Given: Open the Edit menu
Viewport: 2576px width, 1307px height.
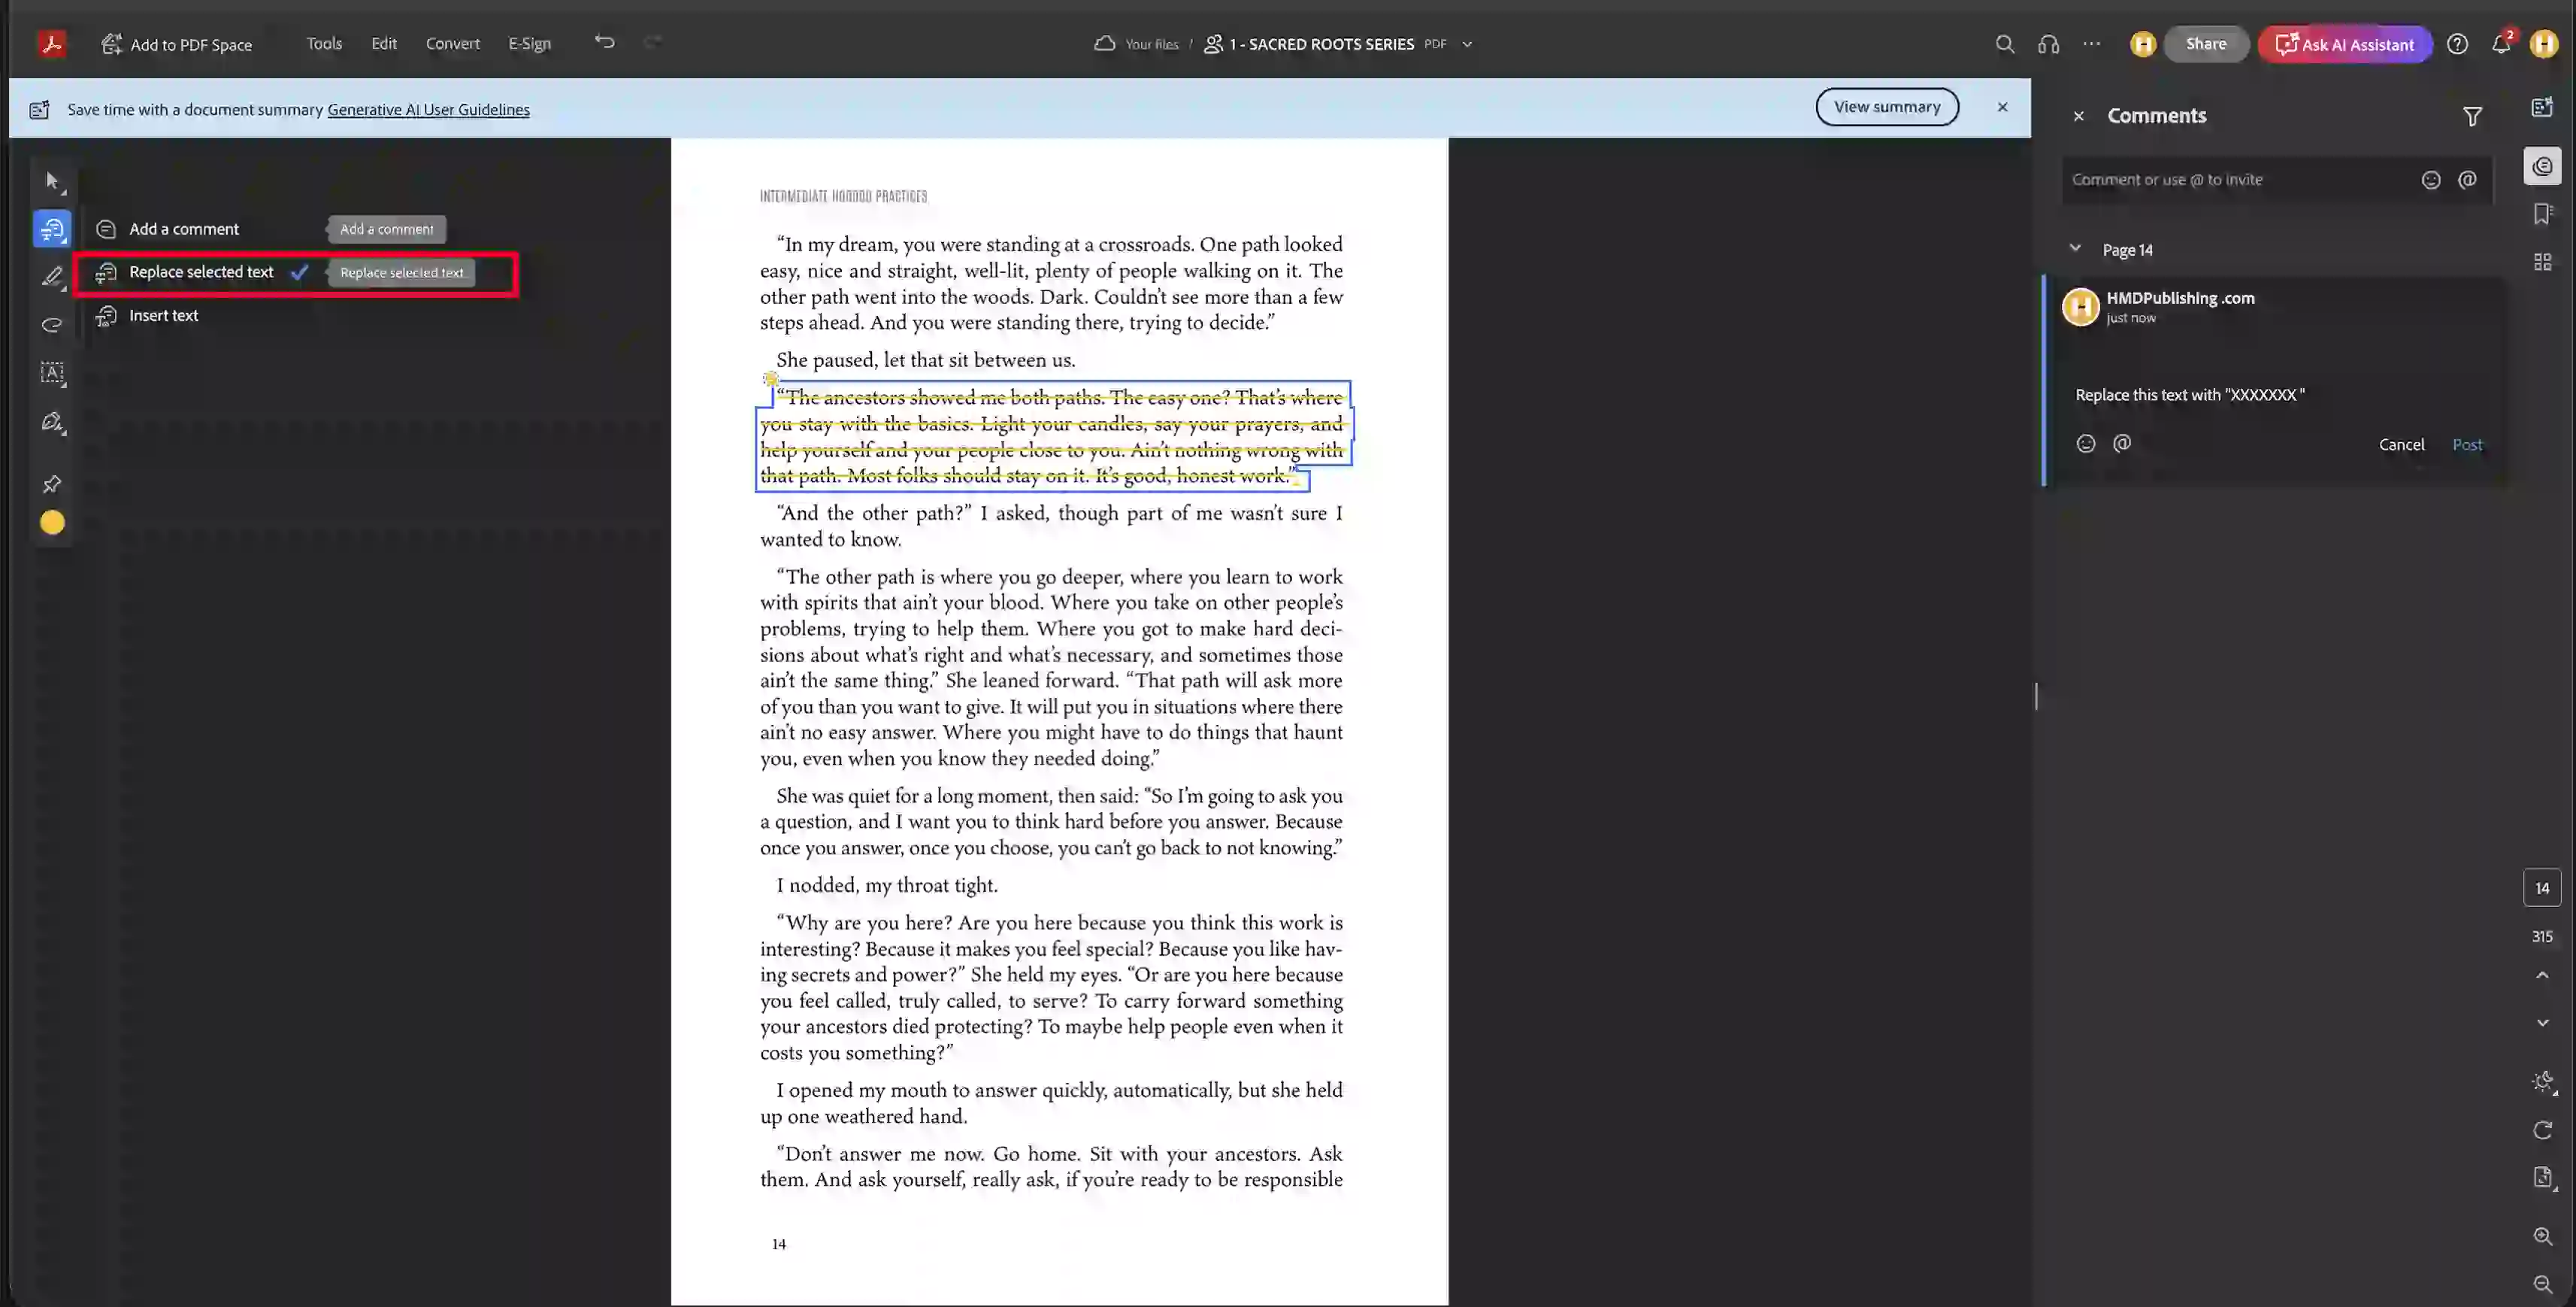Looking at the screenshot, I should [x=384, y=43].
